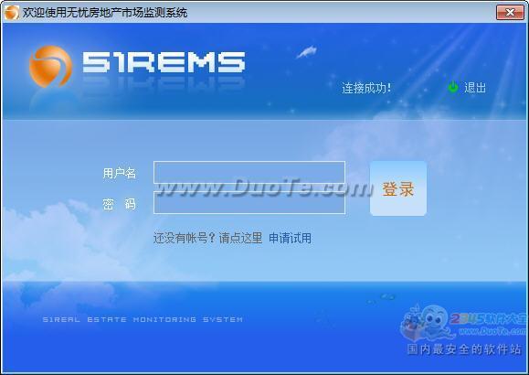Close the login window with the red X

pyautogui.click(x=510, y=13)
